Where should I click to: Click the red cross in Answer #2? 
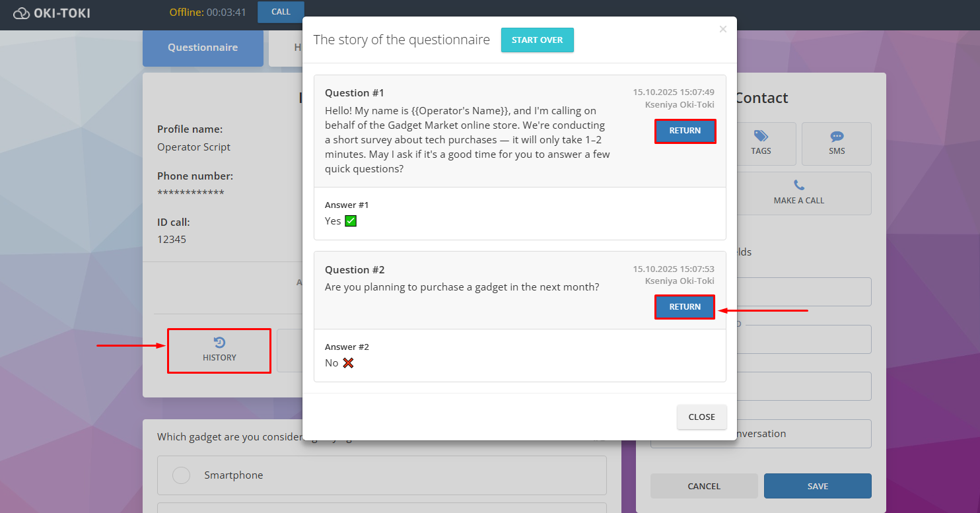click(x=348, y=363)
